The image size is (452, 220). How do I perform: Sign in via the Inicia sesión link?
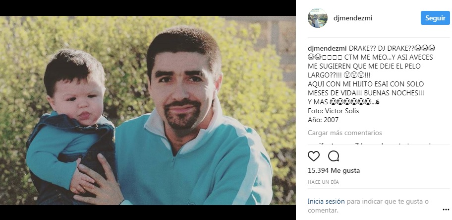326,201
